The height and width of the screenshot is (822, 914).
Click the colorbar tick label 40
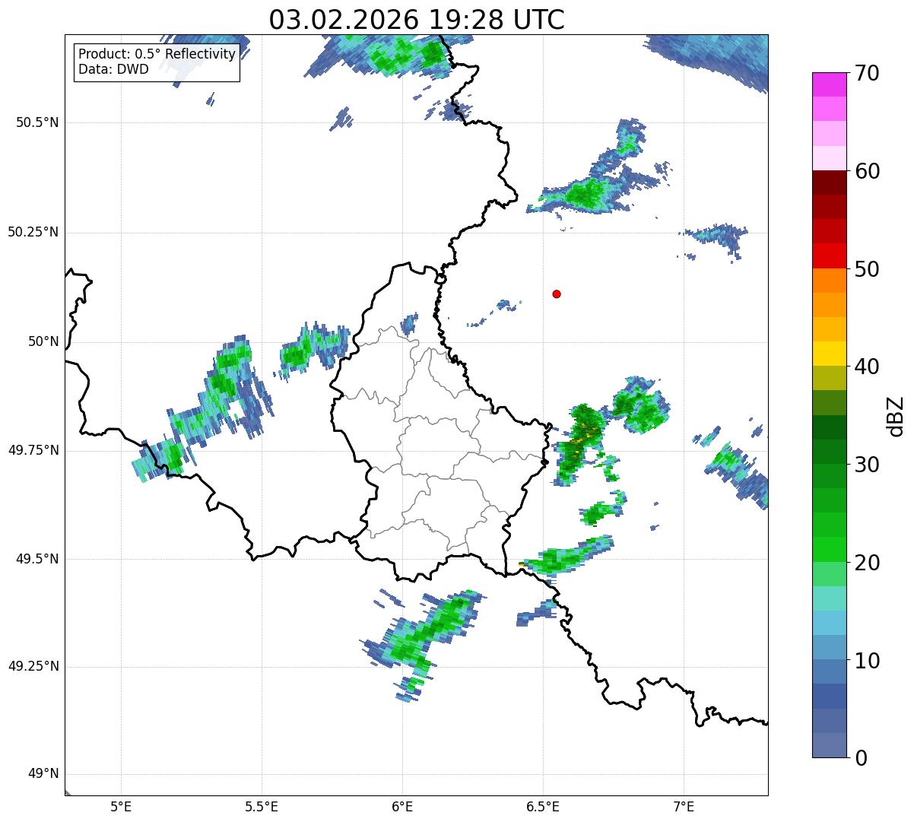pyautogui.click(x=867, y=367)
